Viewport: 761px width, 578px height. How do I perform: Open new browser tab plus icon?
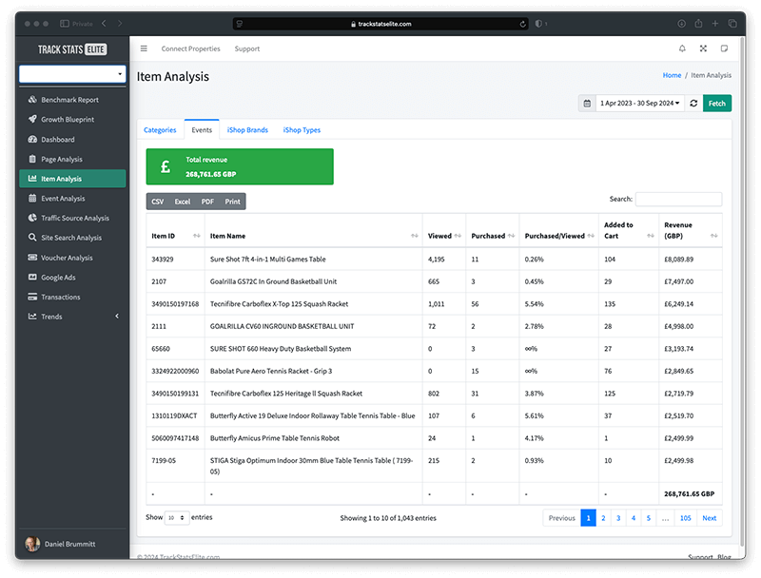pos(715,23)
